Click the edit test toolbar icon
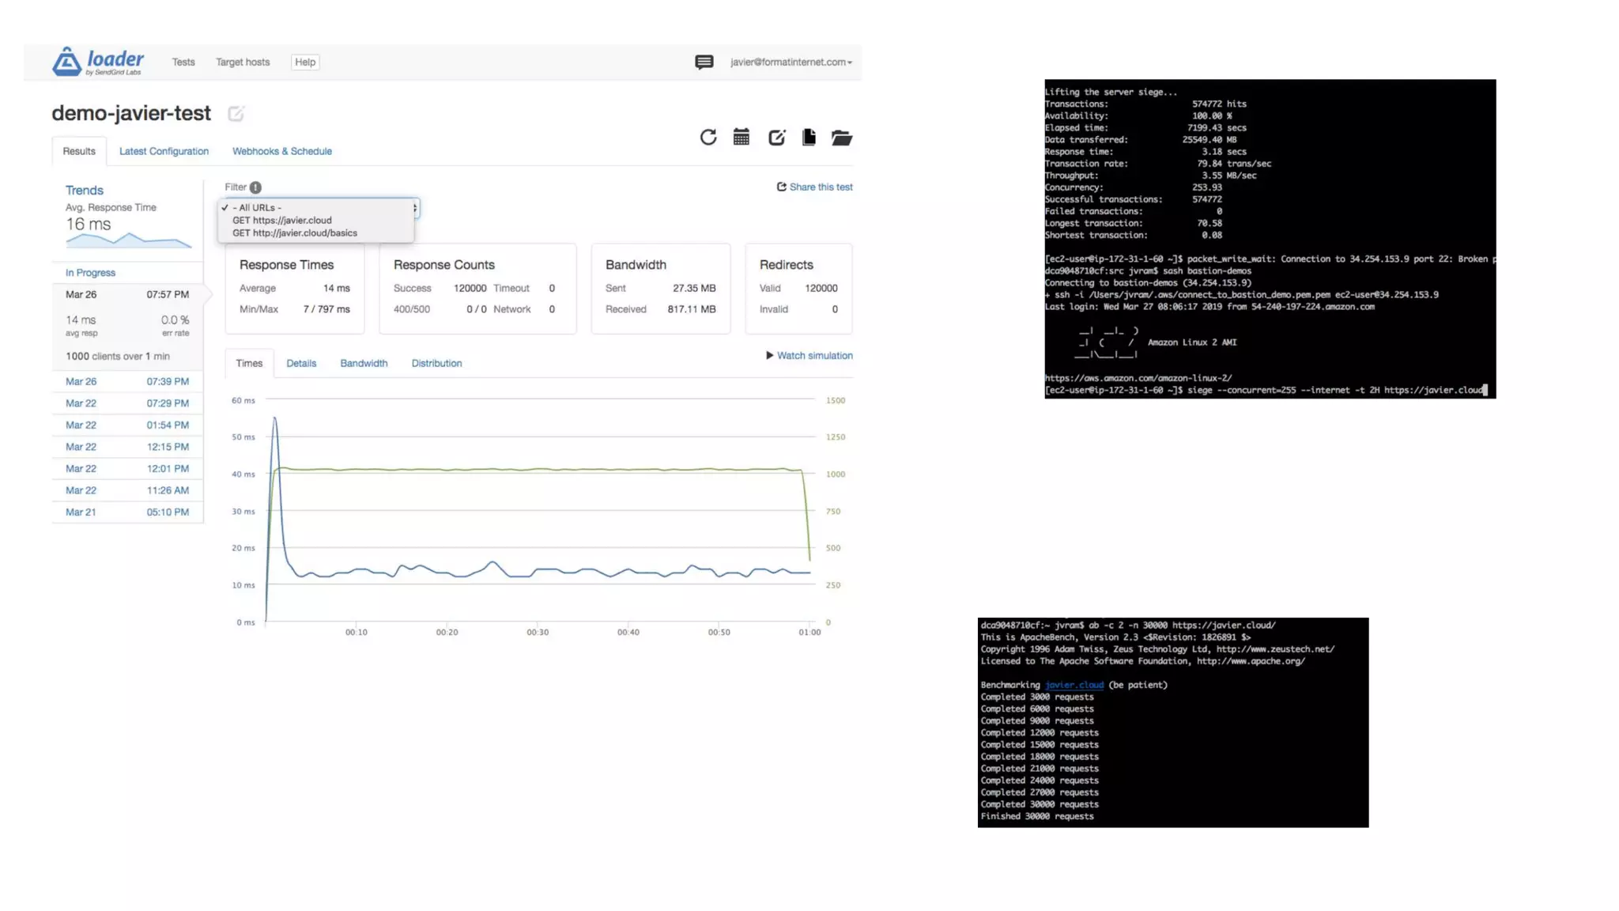This screenshot has width=1619, height=911. pyautogui.click(x=776, y=138)
